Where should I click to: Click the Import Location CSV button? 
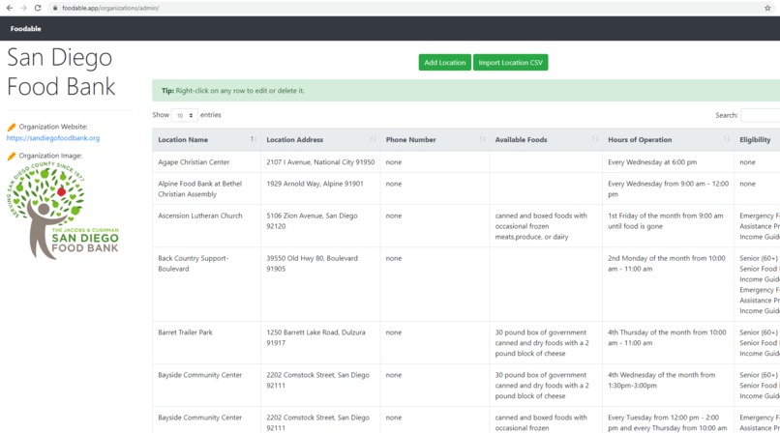(510, 63)
